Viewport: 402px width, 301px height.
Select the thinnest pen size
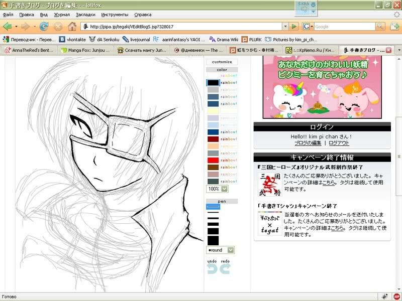[213, 213]
